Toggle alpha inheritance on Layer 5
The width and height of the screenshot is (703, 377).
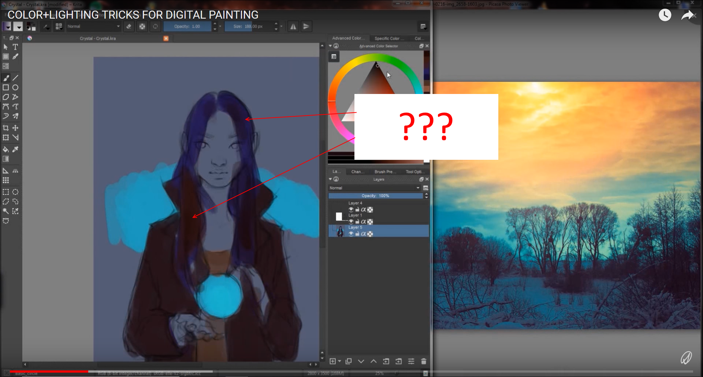click(x=363, y=234)
